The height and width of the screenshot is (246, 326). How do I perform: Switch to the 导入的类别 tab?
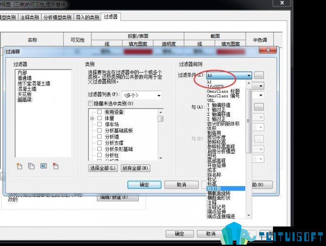tap(87, 17)
